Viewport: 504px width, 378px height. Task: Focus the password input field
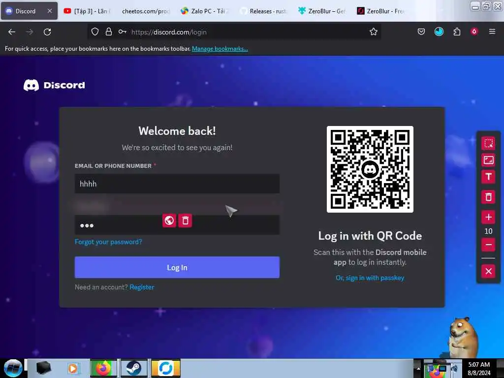(177, 225)
